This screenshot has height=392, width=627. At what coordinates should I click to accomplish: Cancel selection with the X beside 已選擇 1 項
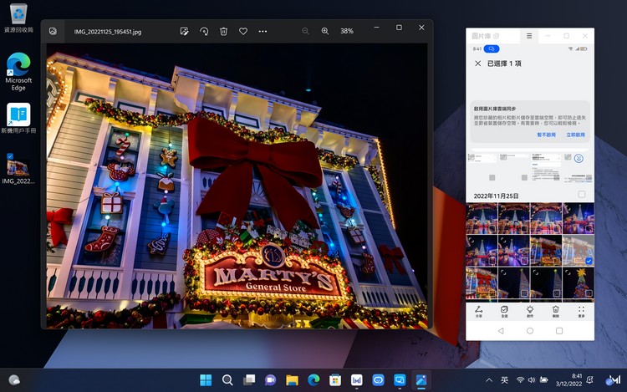(x=478, y=64)
